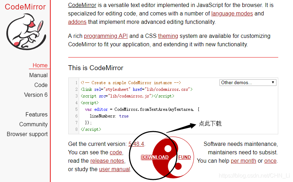293x182 pixels.
Task: Follow the theming link
Action: [168, 36]
